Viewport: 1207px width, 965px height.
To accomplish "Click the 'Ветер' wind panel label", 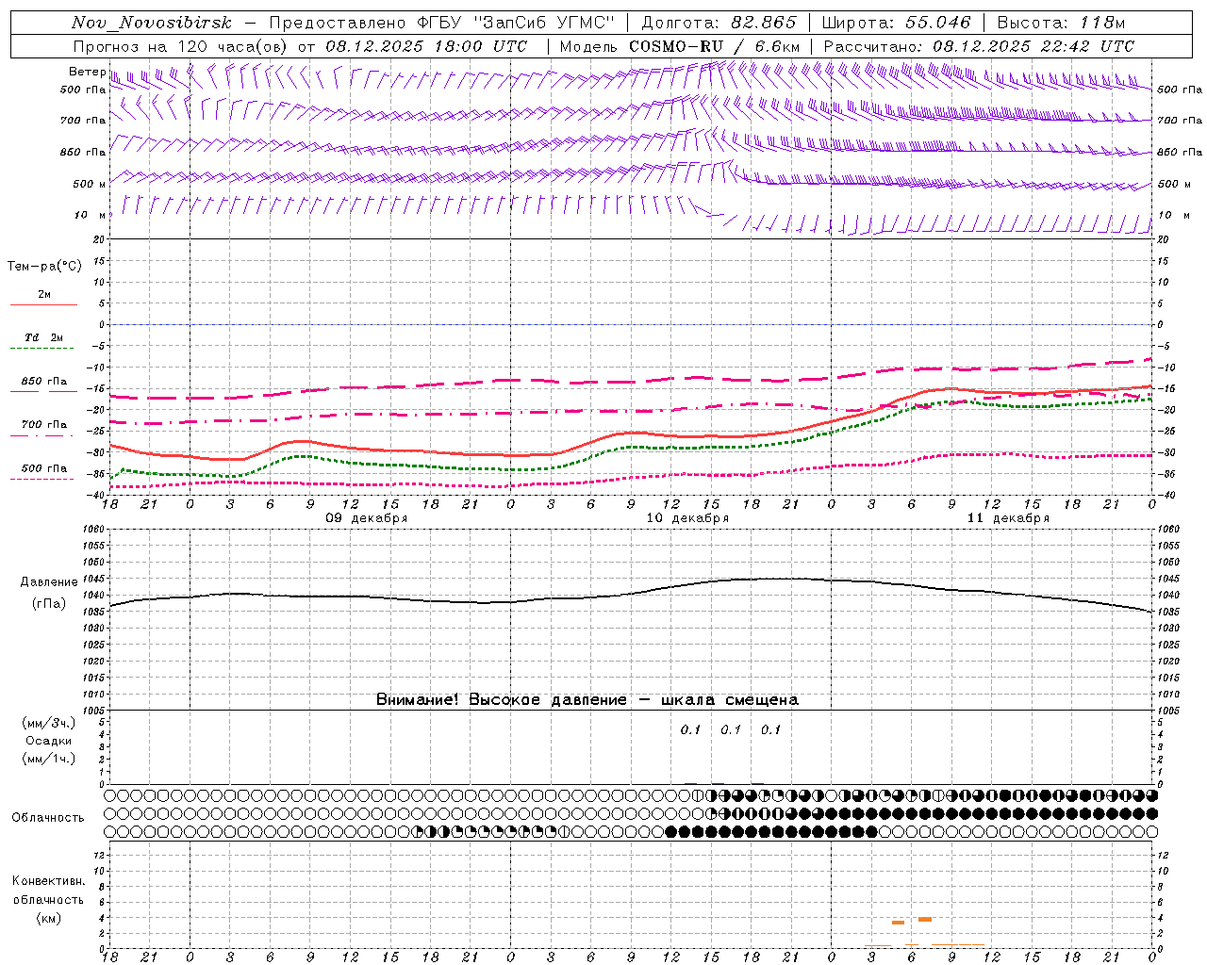I will point(87,72).
